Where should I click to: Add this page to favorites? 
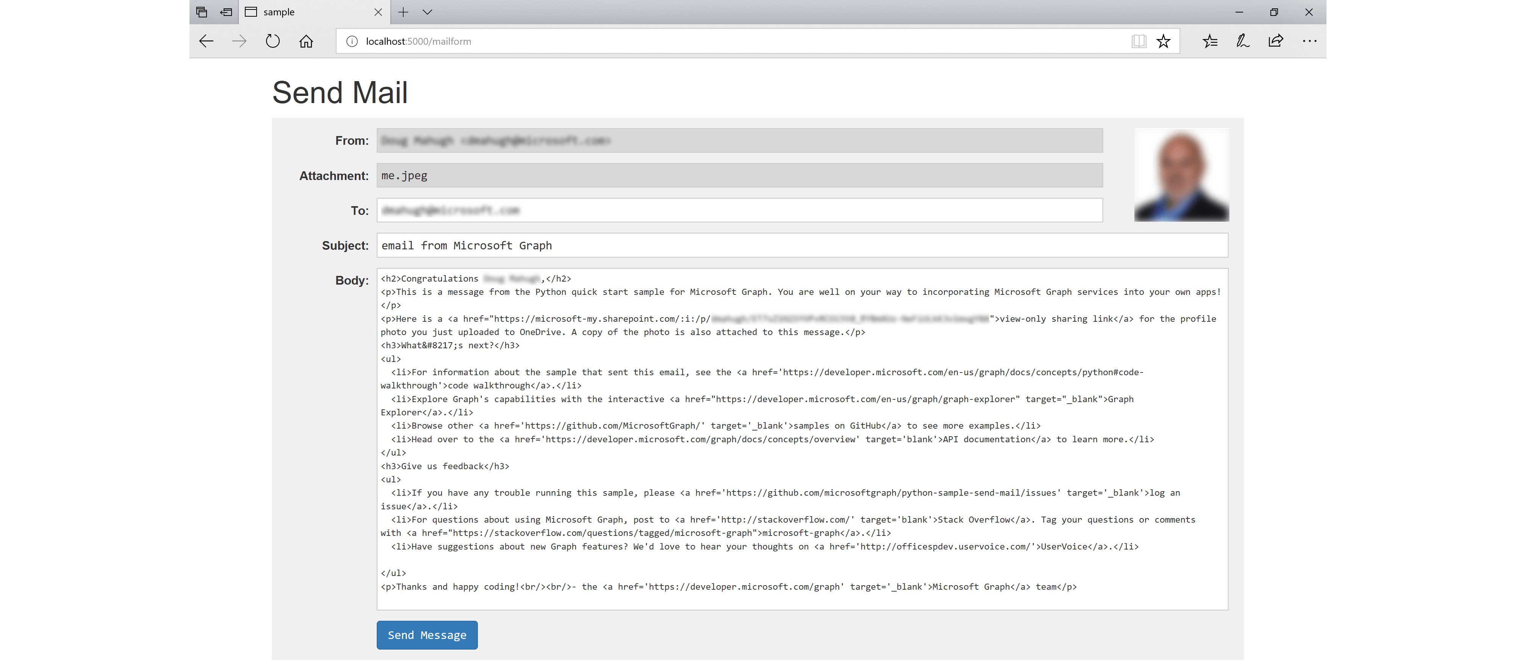[x=1164, y=41]
